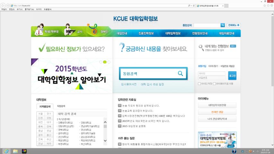Click the 아이디 input field
The width and height of the screenshot is (274, 154).
click(212, 73)
